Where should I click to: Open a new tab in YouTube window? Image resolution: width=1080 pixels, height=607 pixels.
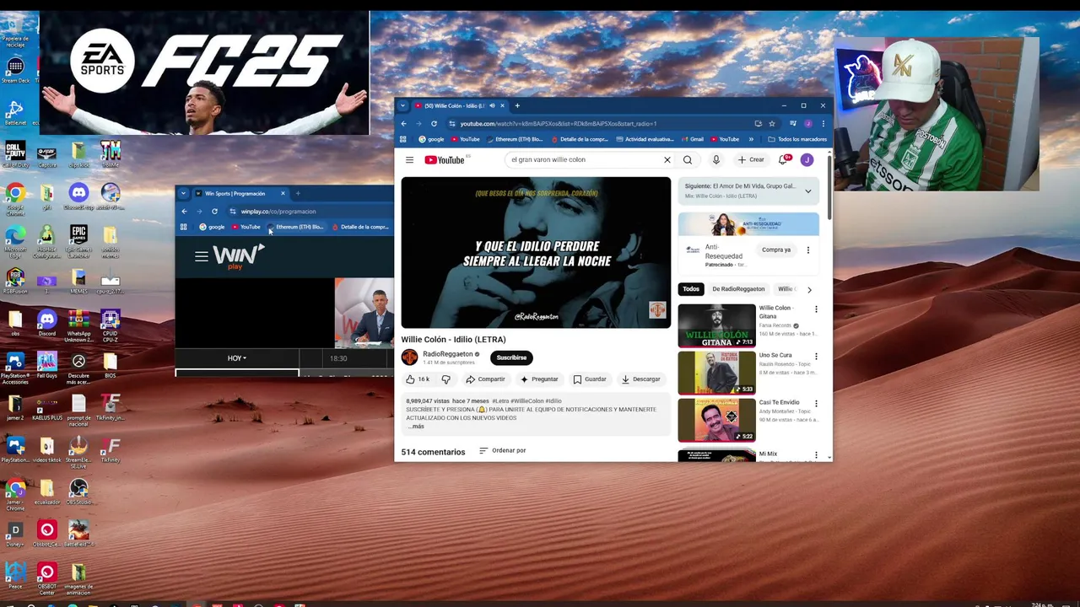point(517,105)
